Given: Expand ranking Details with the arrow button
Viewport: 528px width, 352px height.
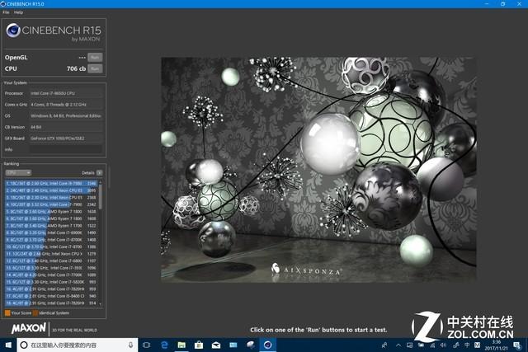Looking at the screenshot, I should coord(100,173).
